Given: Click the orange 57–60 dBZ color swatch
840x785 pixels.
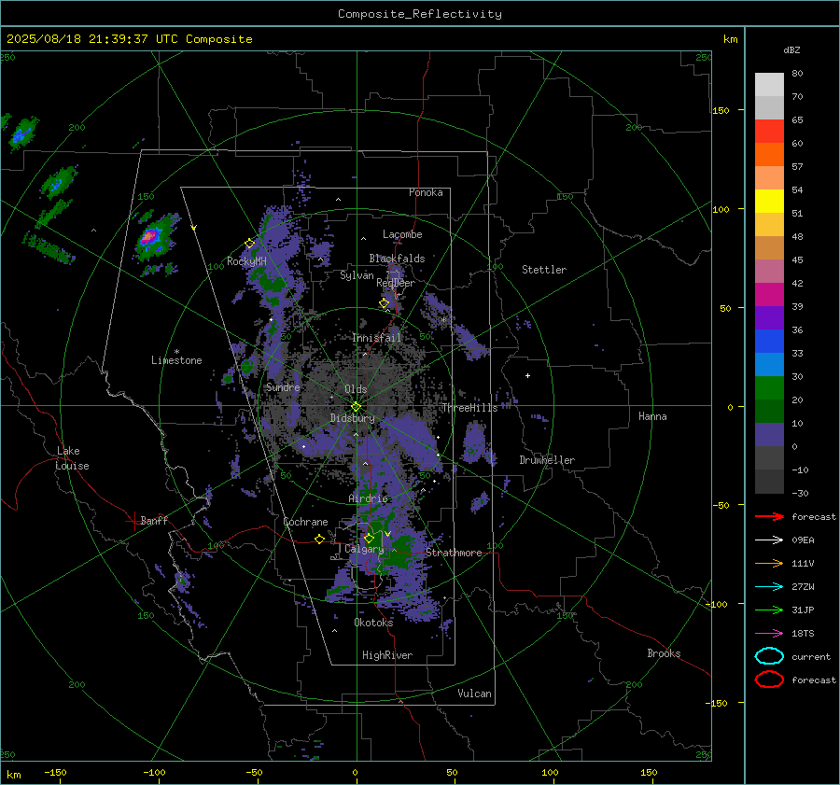Looking at the screenshot, I should 769,154.
